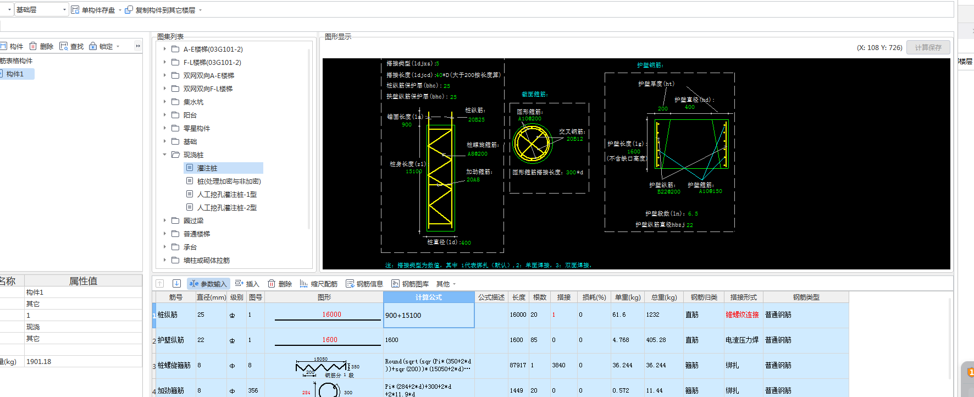Click the 钢筋归类 column header
974x397 pixels.
coord(704,297)
